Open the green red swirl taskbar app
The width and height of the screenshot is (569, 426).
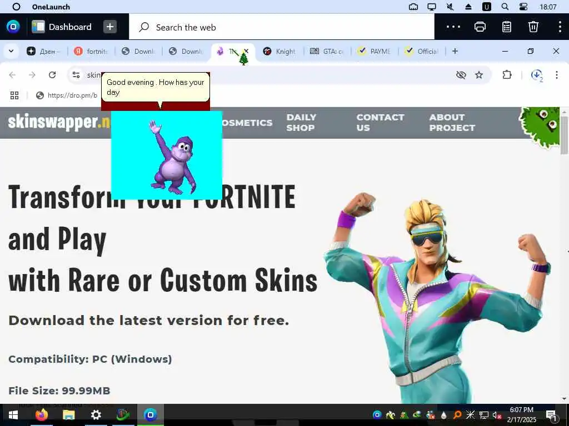tap(123, 415)
